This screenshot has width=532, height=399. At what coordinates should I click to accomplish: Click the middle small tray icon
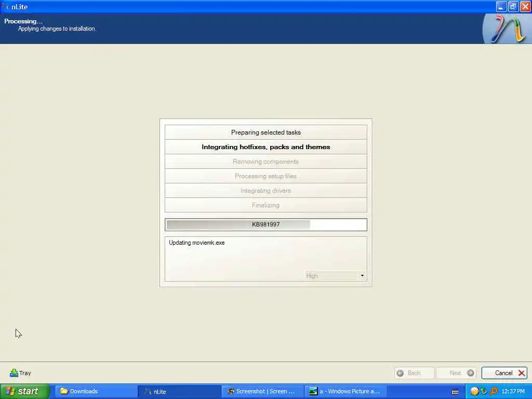484,392
